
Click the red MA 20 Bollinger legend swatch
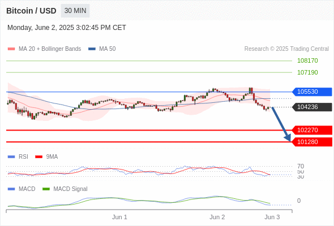(x=11, y=49)
